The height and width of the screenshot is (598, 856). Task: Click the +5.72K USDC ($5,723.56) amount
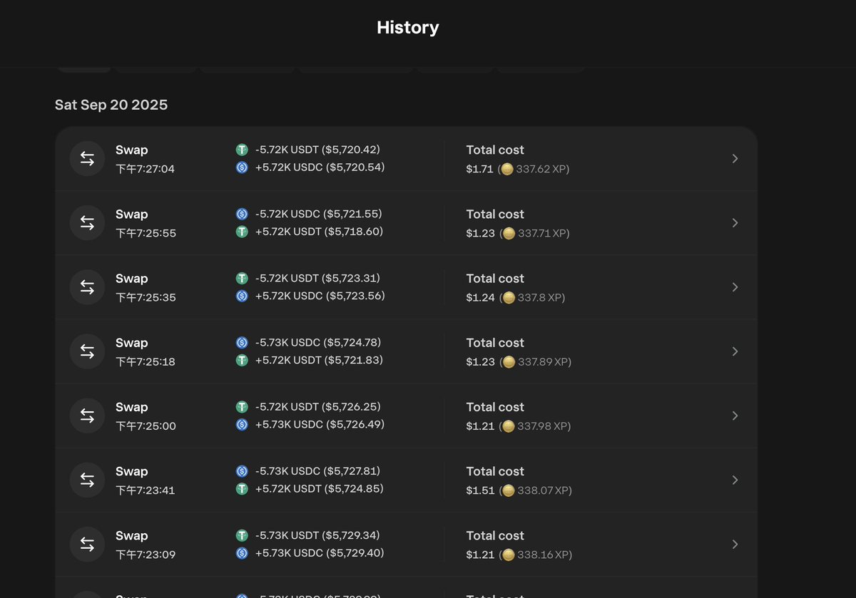pyautogui.click(x=320, y=296)
